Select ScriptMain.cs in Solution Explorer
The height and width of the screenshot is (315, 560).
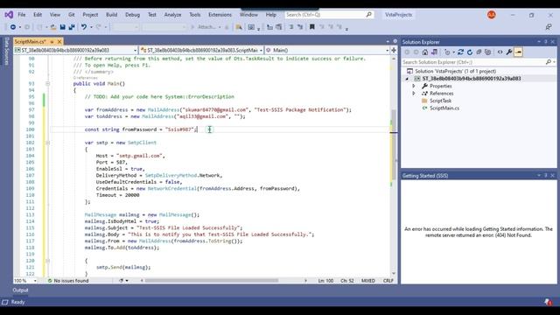(444, 108)
